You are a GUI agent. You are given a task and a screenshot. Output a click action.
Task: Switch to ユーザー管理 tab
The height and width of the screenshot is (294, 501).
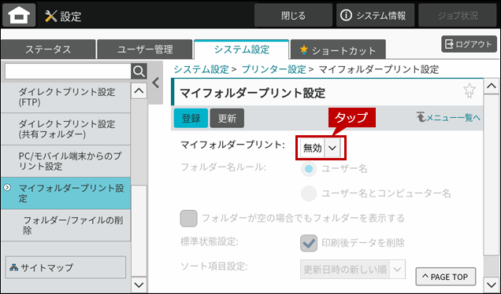click(145, 50)
